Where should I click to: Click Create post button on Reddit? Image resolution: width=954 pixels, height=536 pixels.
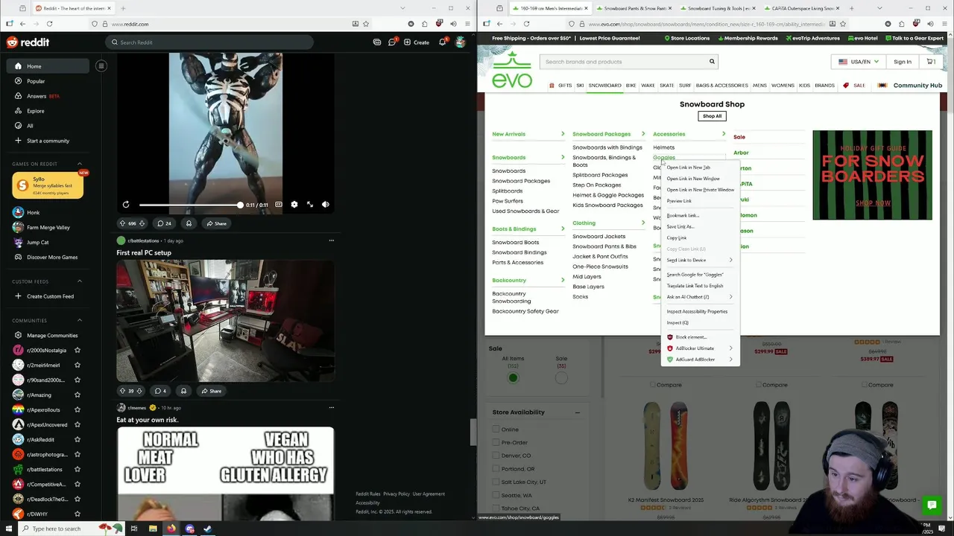(x=417, y=42)
